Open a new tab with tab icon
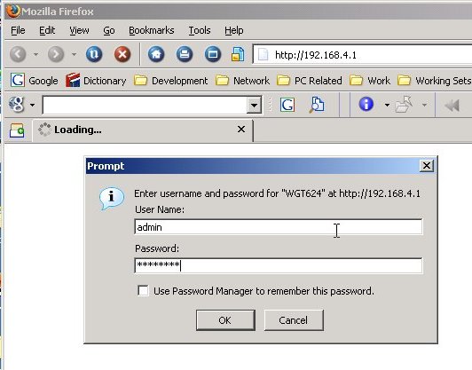 [17, 130]
